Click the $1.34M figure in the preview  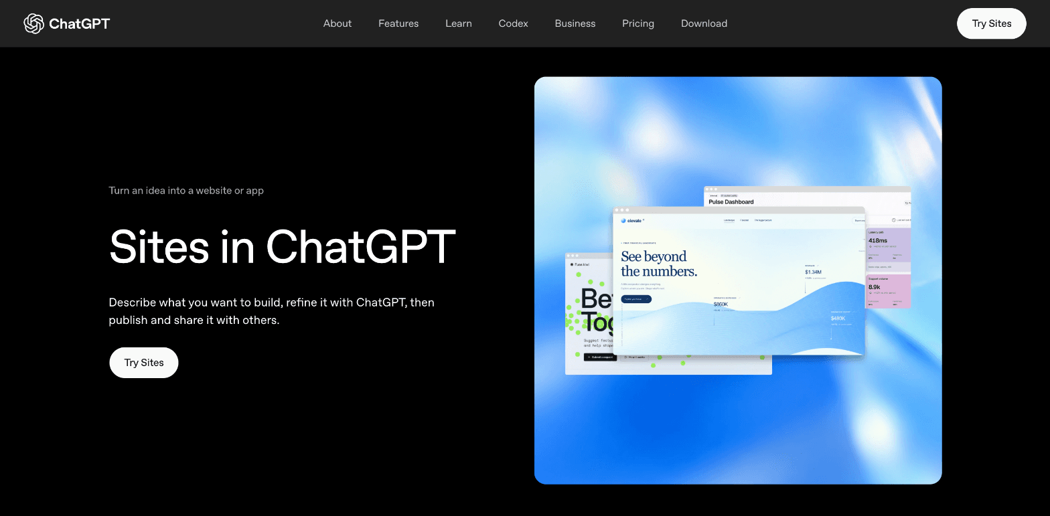[x=813, y=272]
